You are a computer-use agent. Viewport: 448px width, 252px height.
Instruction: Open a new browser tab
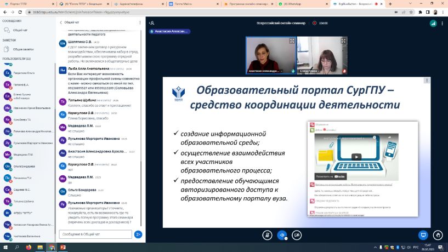tap(390, 4)
